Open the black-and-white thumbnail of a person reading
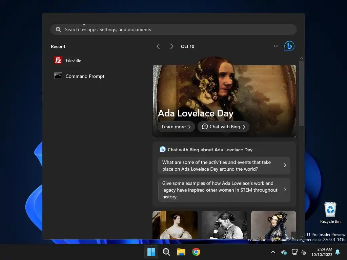This screenshot has height=260, width=347. 224,225
